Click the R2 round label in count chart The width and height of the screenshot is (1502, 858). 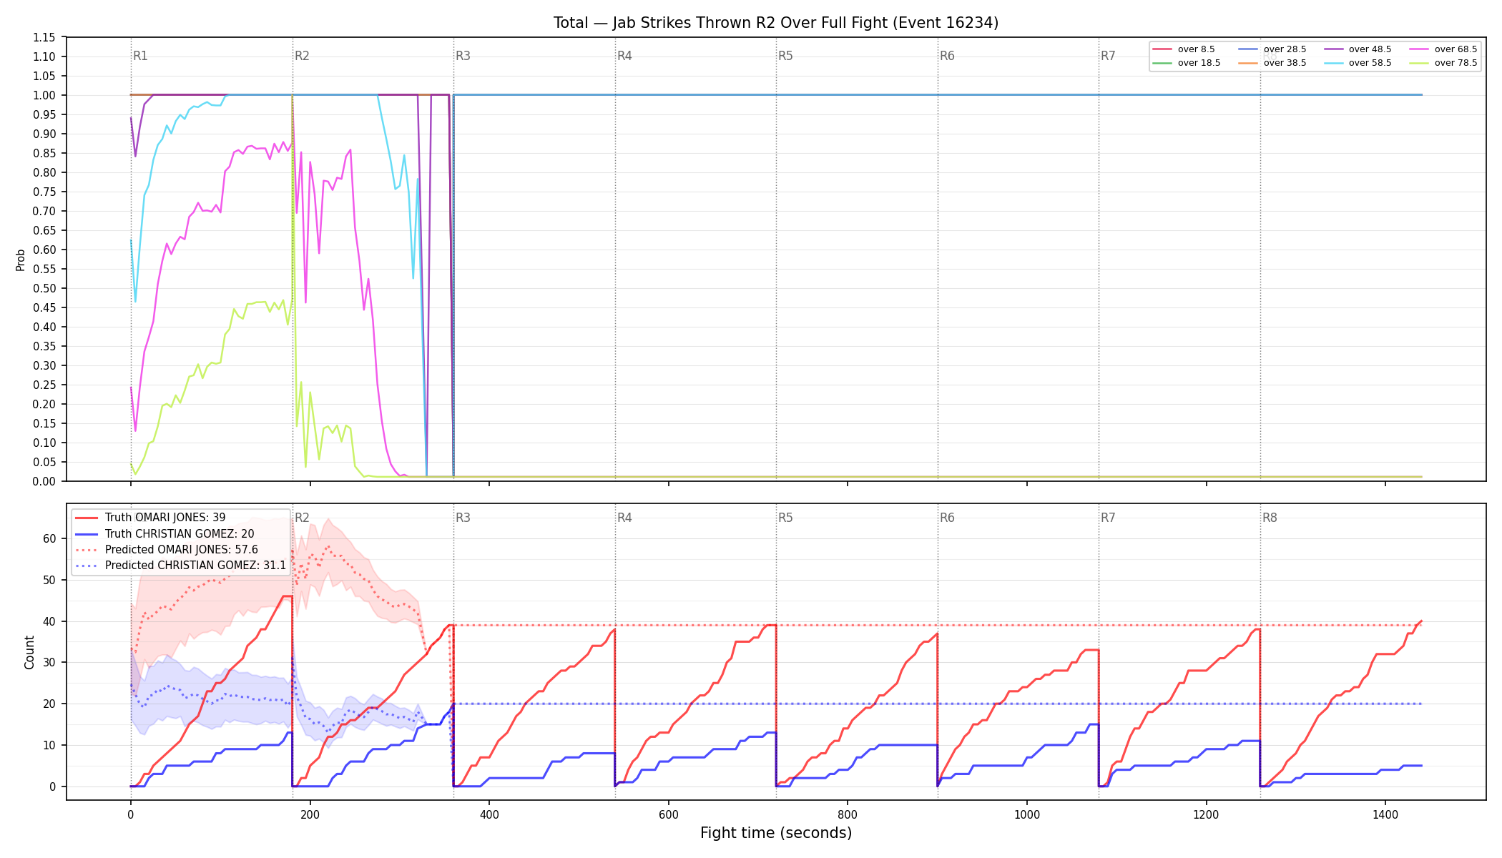(302, 518)
